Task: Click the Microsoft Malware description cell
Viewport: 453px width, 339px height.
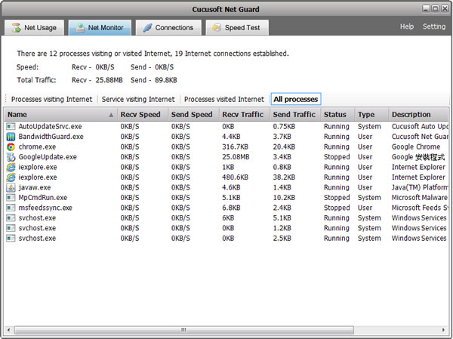Action: coord(420,198)
